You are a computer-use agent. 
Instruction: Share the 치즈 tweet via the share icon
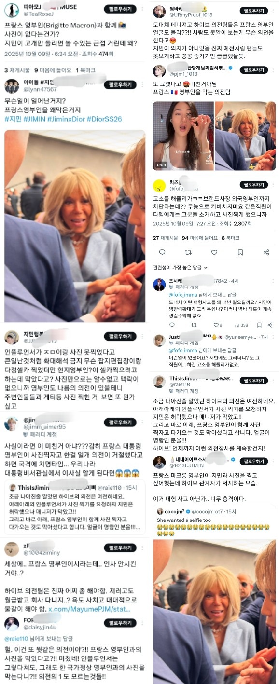[266, 252]
